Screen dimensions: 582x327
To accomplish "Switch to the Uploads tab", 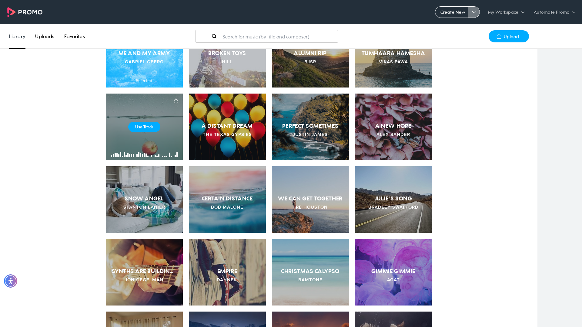I will point(45,36).
